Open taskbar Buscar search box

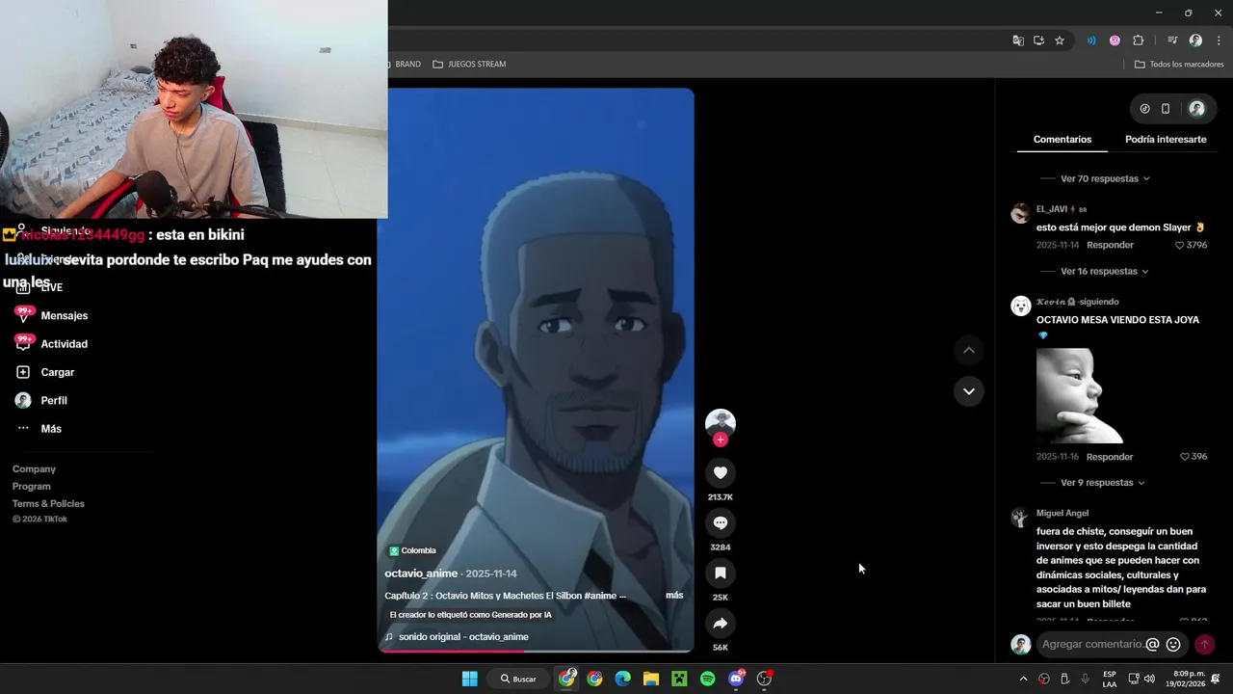pos(518,679)
